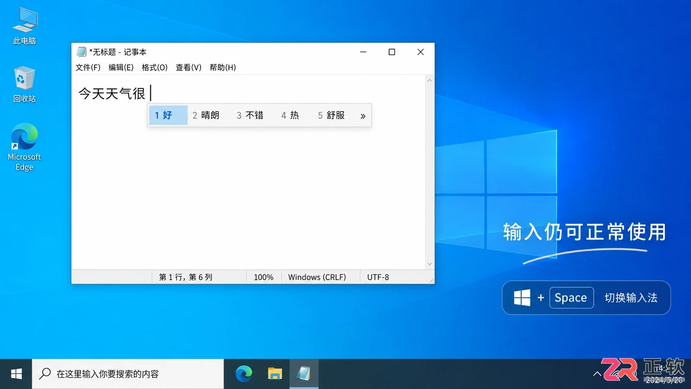Open the 帮助(H) menu
Screen dimensions: 691x389
[223, 67]
